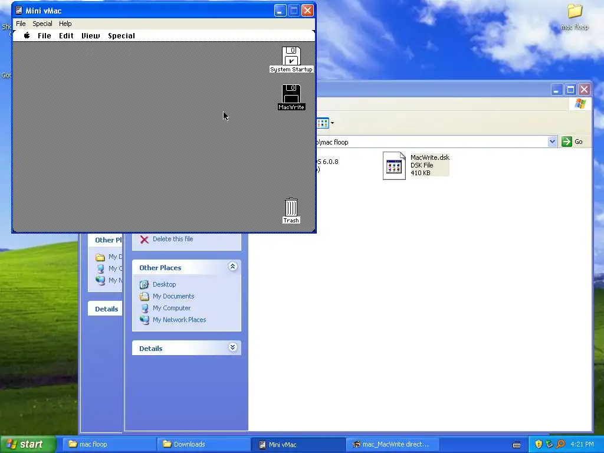
Task: Maximize the Explorer window behind
Action: tap(570, 90)
